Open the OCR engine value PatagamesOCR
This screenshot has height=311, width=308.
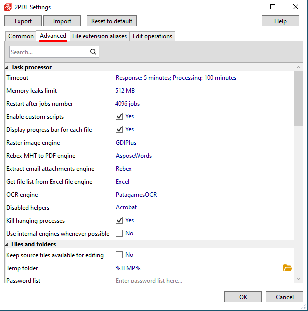(136, 195)
